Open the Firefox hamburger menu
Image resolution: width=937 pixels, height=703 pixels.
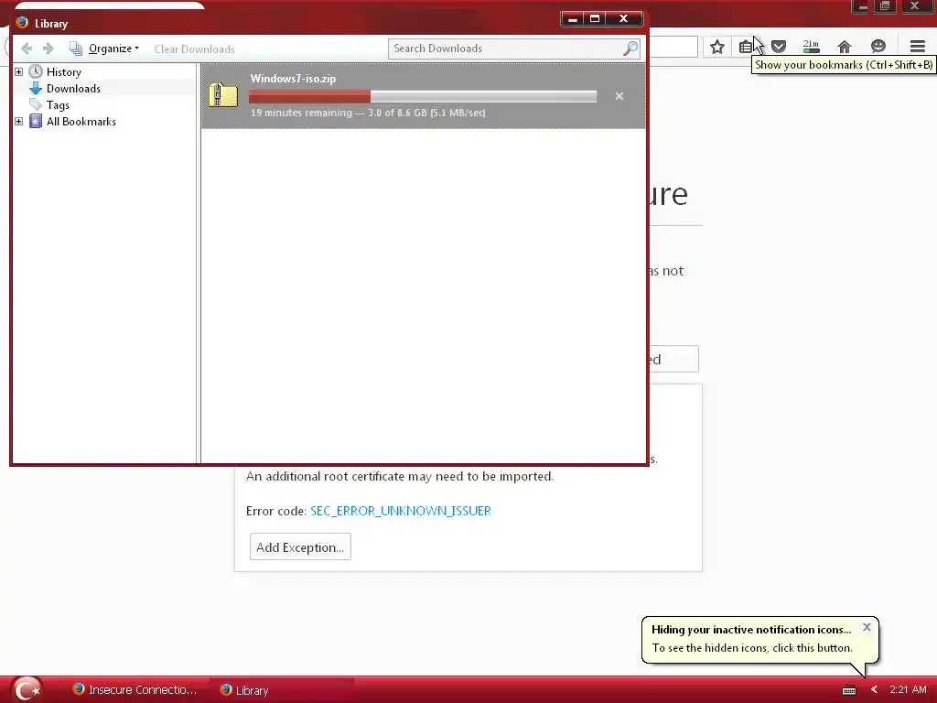(x=917, y=47)
